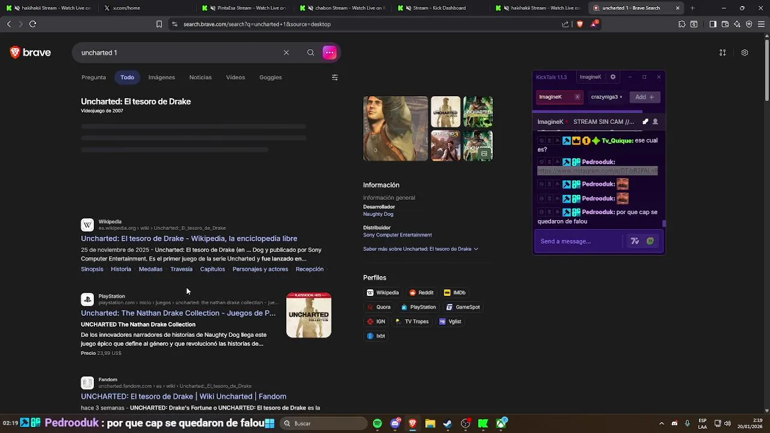Expand 'Saber más sobre Uncharted' section
Screen dimensions: 770x433
420,249
